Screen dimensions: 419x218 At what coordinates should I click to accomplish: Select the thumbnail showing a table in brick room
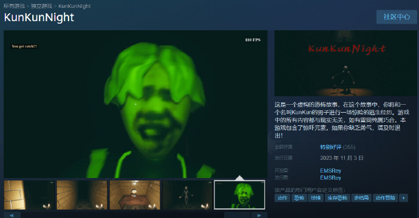coord(135,195)
